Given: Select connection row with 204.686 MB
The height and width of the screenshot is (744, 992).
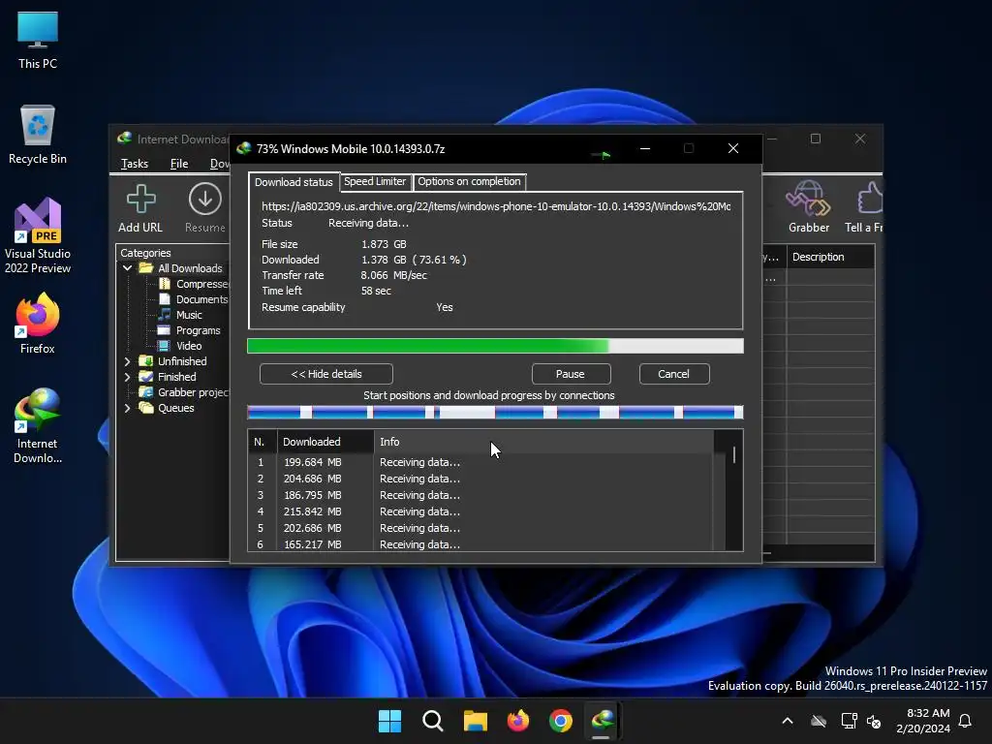Looking at the screenshot, I should [480, 479].
